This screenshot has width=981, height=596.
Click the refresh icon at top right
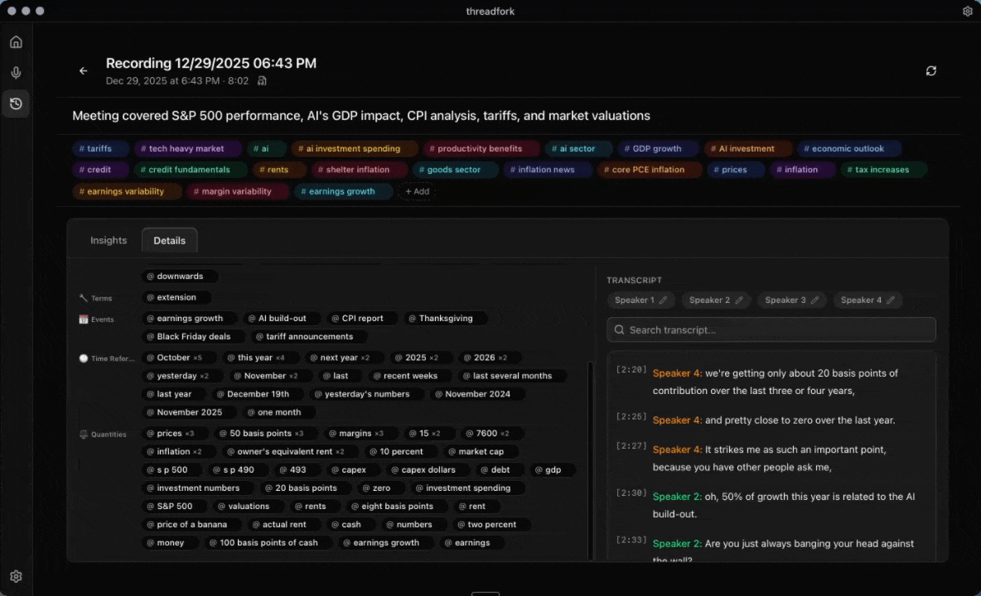[931, 71]
